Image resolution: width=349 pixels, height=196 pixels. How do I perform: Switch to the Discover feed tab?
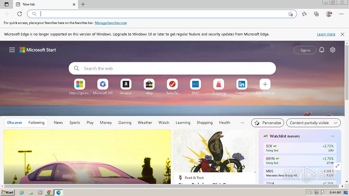point(15,123)
